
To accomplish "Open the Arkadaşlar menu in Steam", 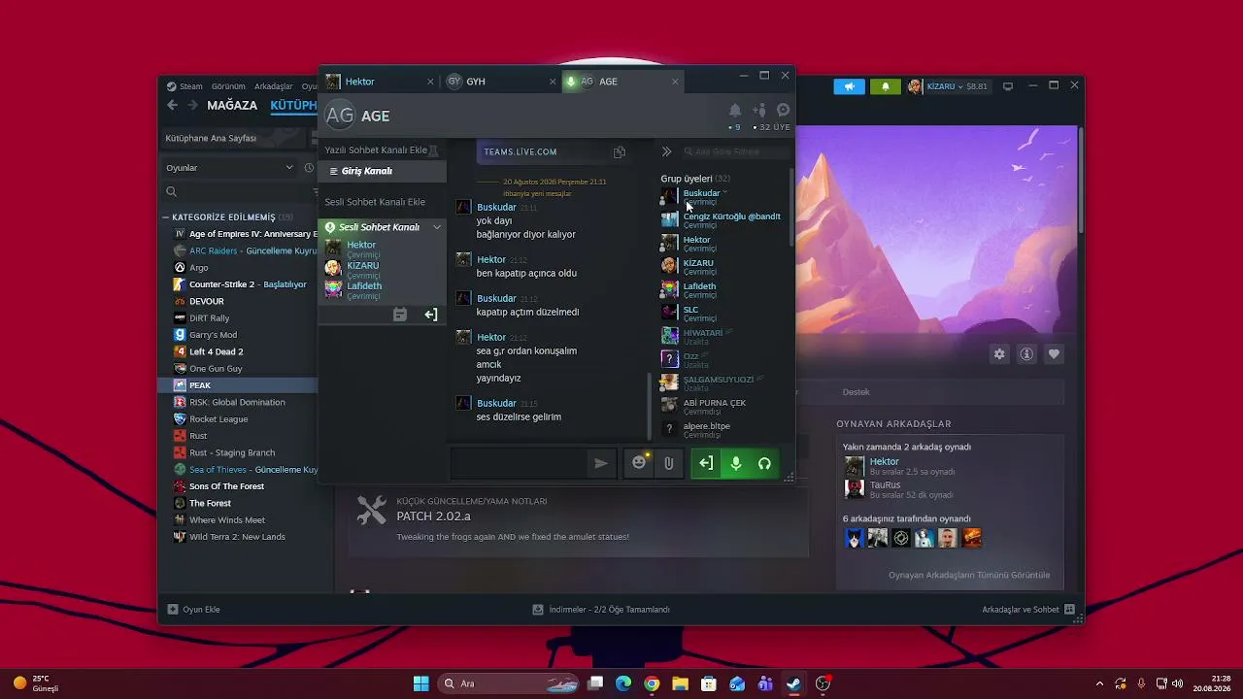I will click(273, 86).
